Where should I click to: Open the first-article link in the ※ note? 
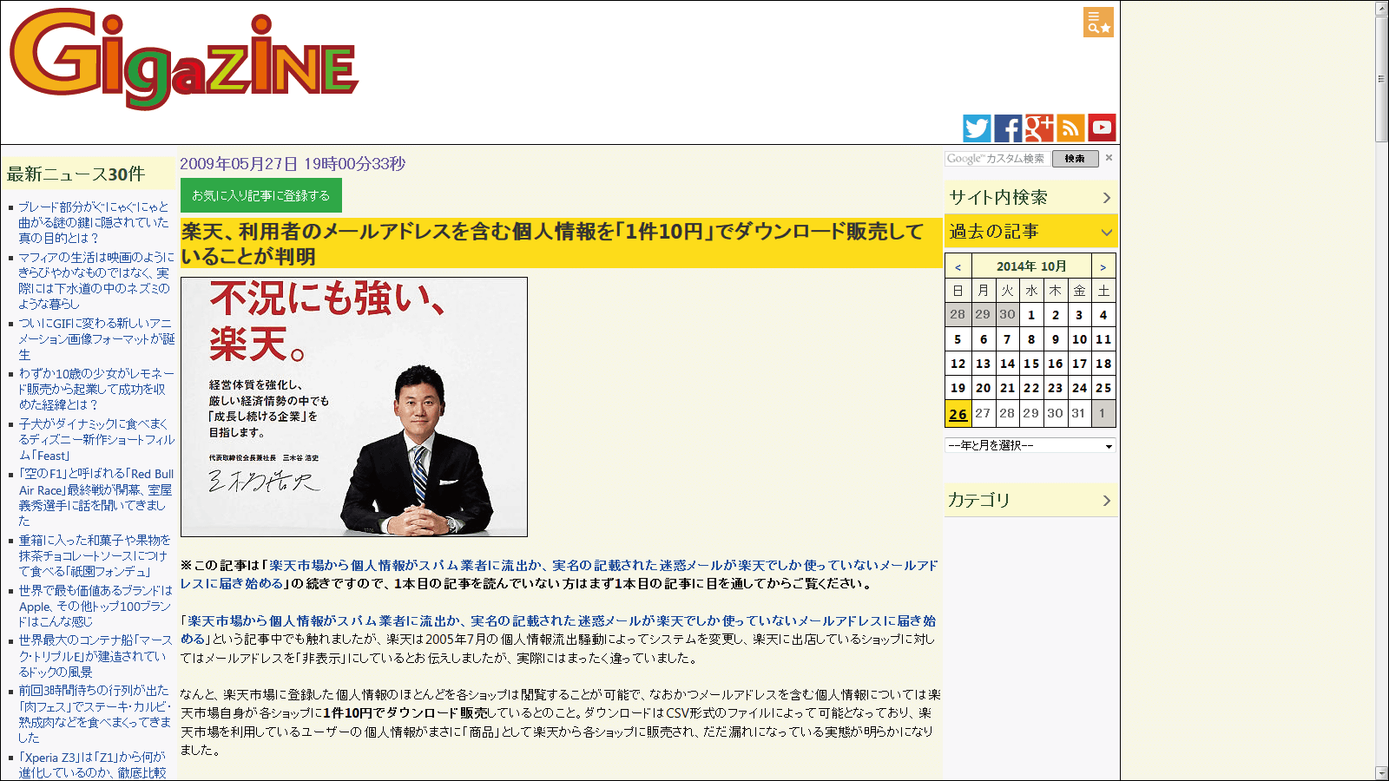(559, 574)
